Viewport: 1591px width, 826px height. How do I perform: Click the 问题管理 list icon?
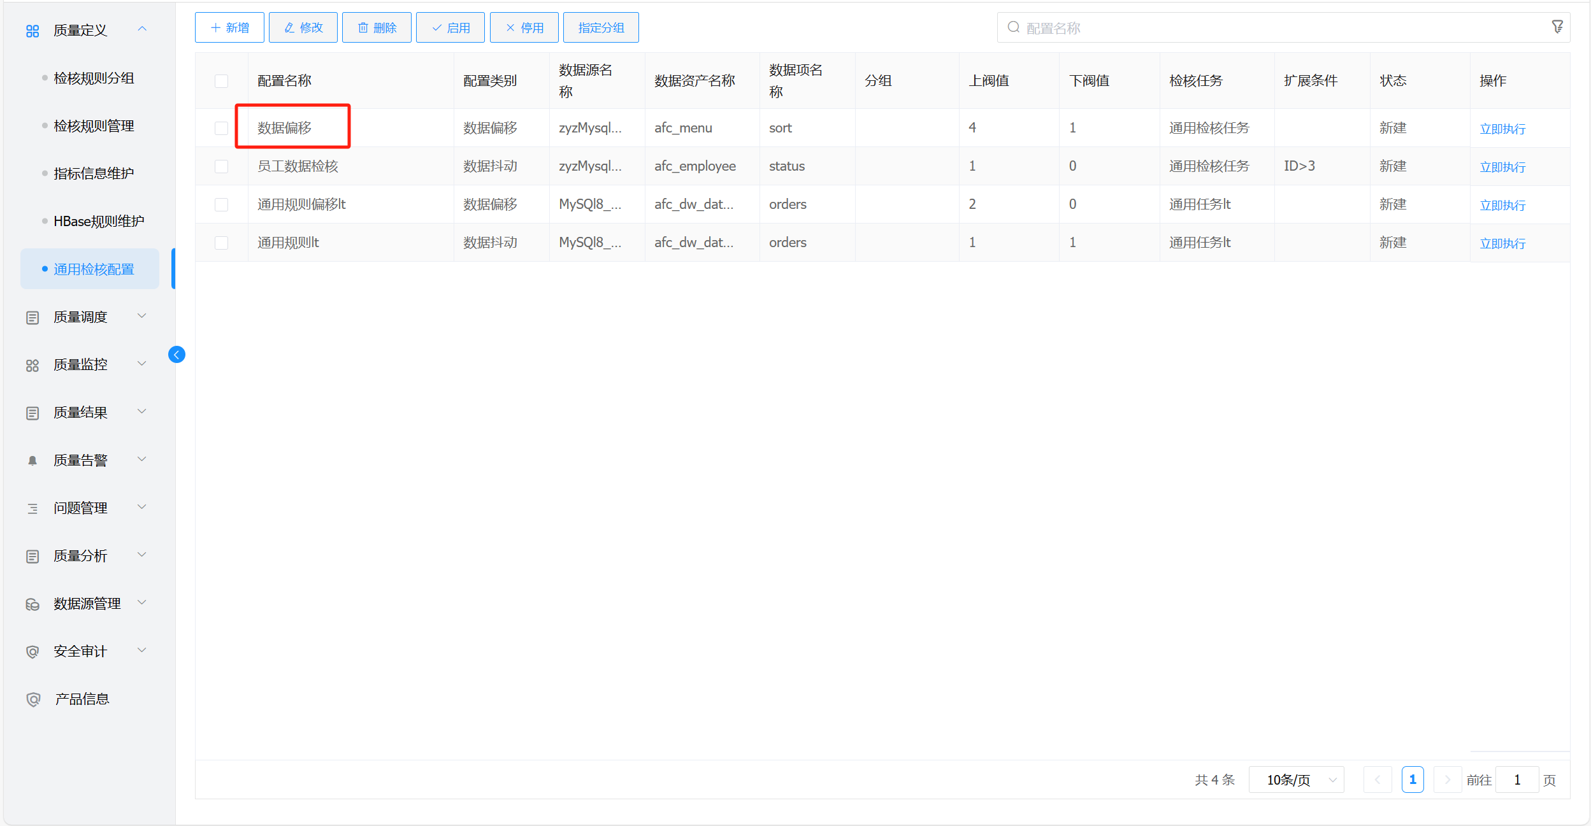(32, 508)
